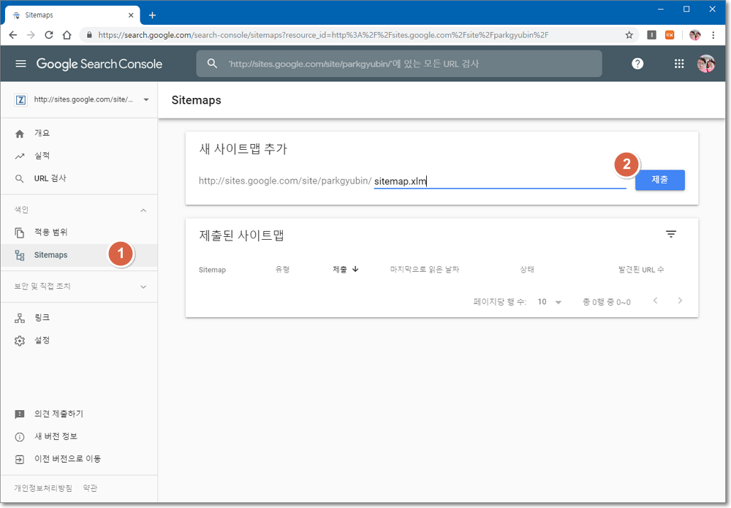Open the 개인정보처리방침 link
The height and width of the screenshot is (508, 731).
[x=43, y=488]
